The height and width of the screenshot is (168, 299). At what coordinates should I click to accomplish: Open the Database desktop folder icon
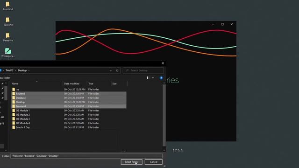pyautogui.click(x=8, y=37)
